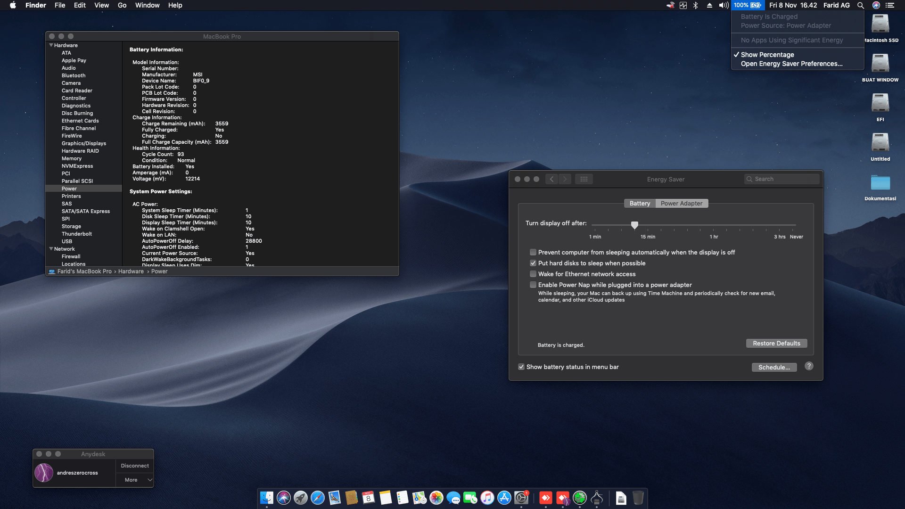The width and height of the screenshot is (905, 509).
Task: Switch to the Power Adapter tab
Action: coord(682,203)
